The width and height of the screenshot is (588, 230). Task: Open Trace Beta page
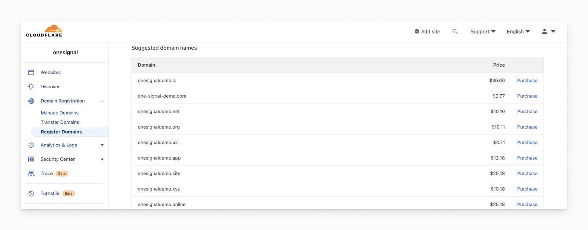click(47, 174)
